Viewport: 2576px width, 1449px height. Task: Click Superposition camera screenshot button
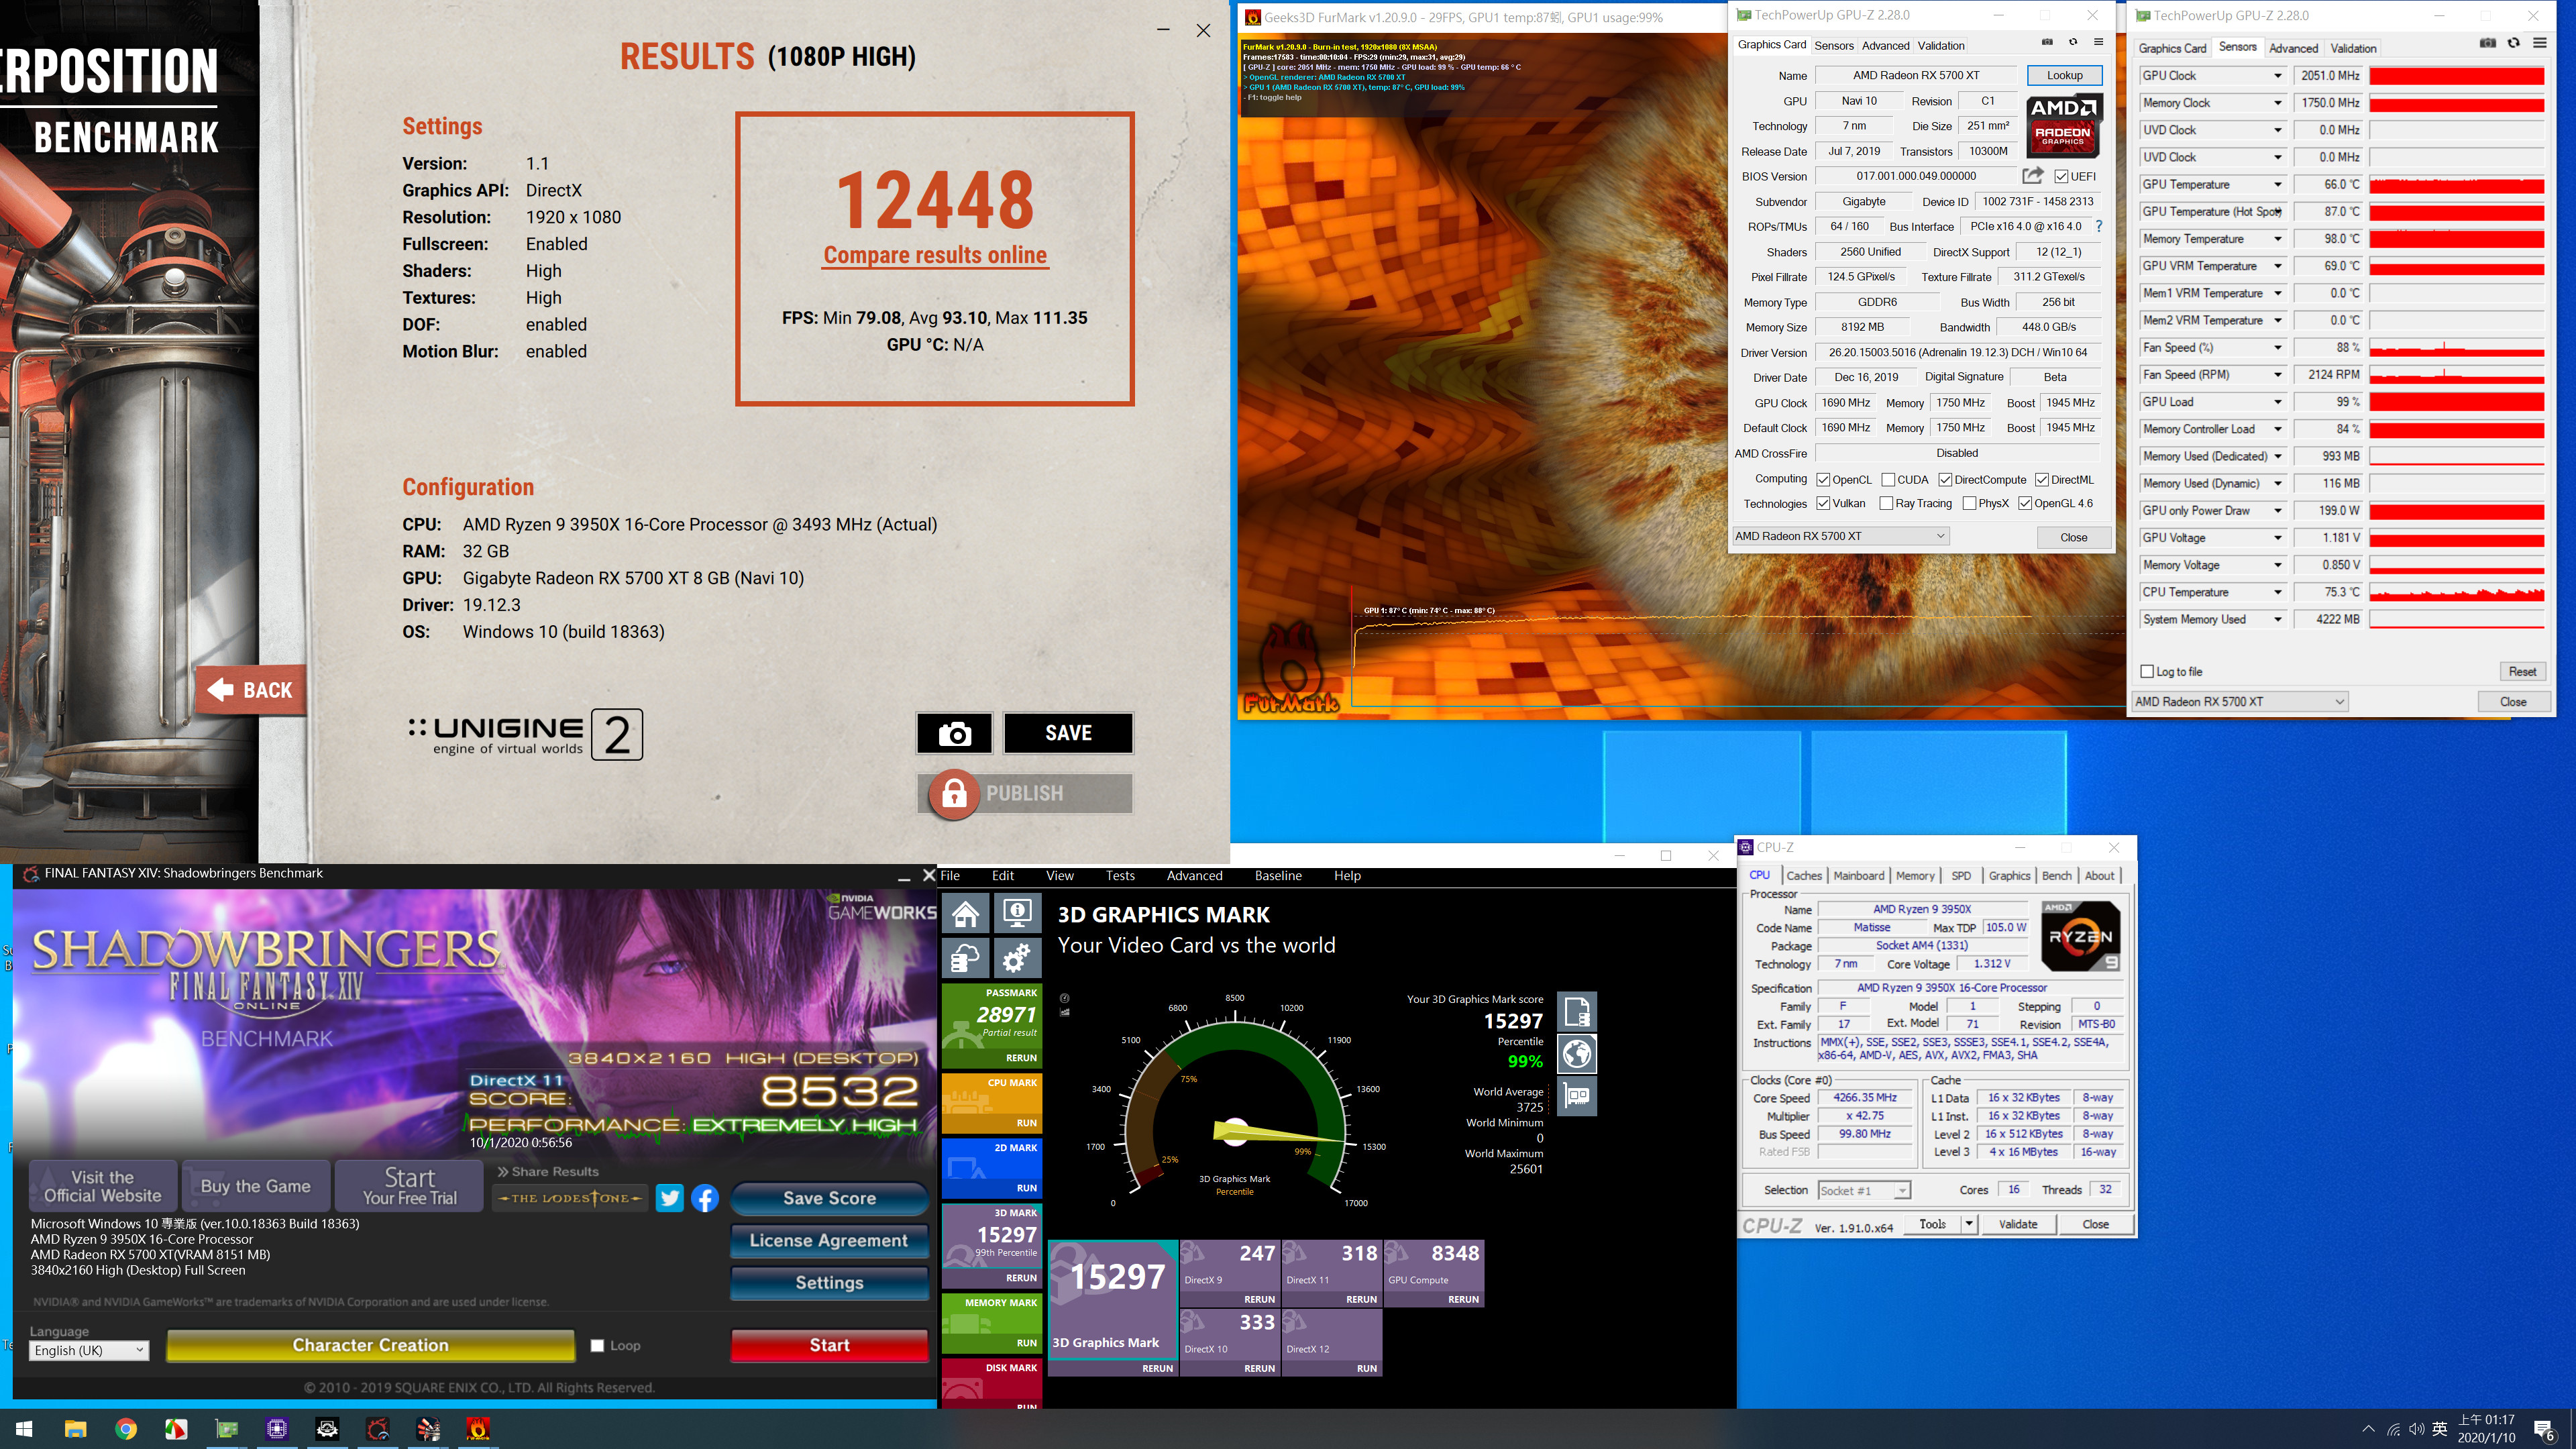[x=954, y=733]
